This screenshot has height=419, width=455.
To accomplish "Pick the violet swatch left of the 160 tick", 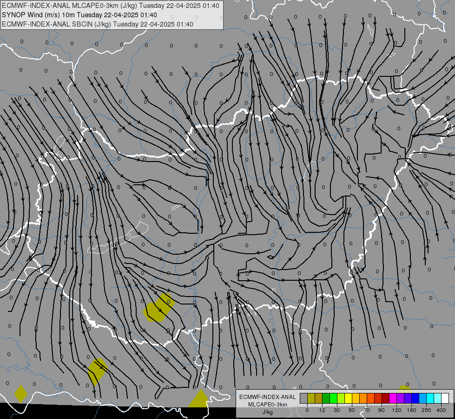I will point(408,398).
